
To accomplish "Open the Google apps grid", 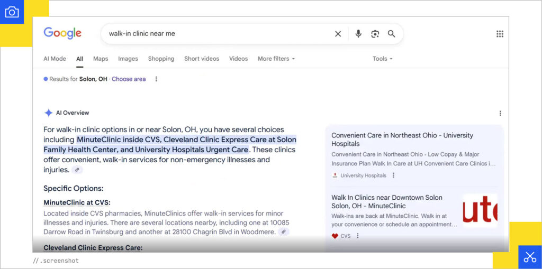I will point(500,34).
